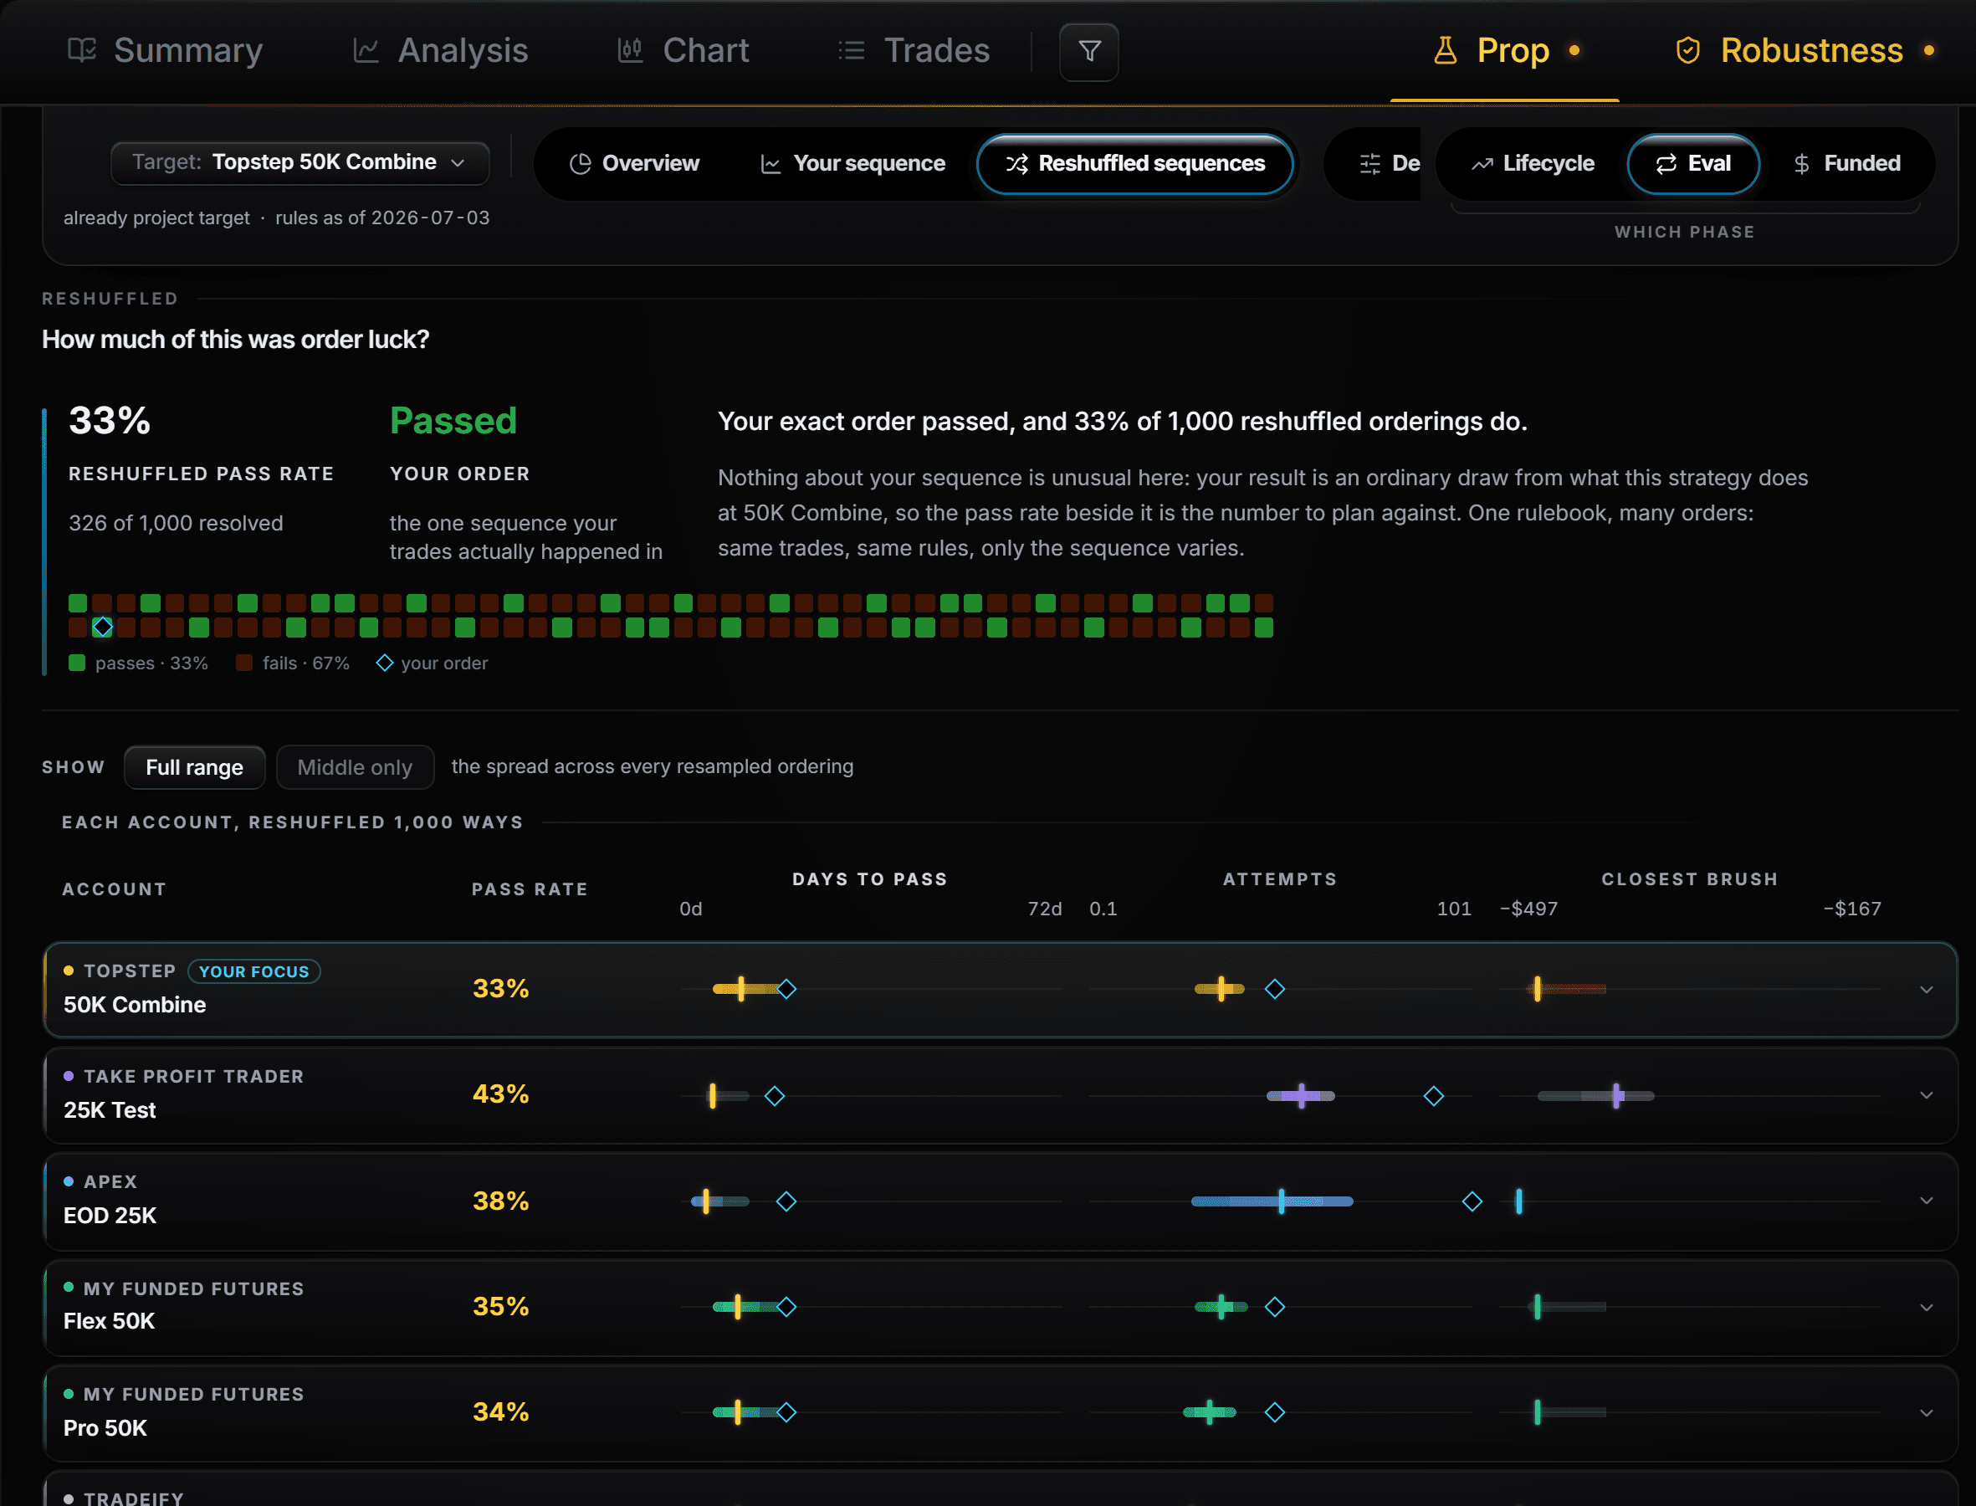Image resolution: width=1976 pixels, height=1506 pixels.
Task: Click the YOUR FOCUS badge
Action: pyautogui.click(x=253, y=971)
